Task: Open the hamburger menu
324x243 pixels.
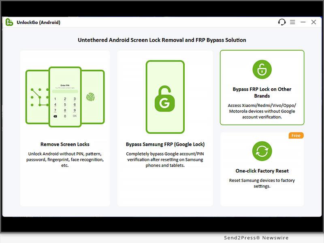Action: (x=293, y=22)
